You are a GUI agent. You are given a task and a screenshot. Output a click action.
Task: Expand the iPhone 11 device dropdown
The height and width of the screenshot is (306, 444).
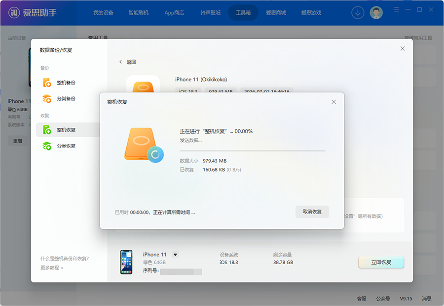[x=176, y=255]
